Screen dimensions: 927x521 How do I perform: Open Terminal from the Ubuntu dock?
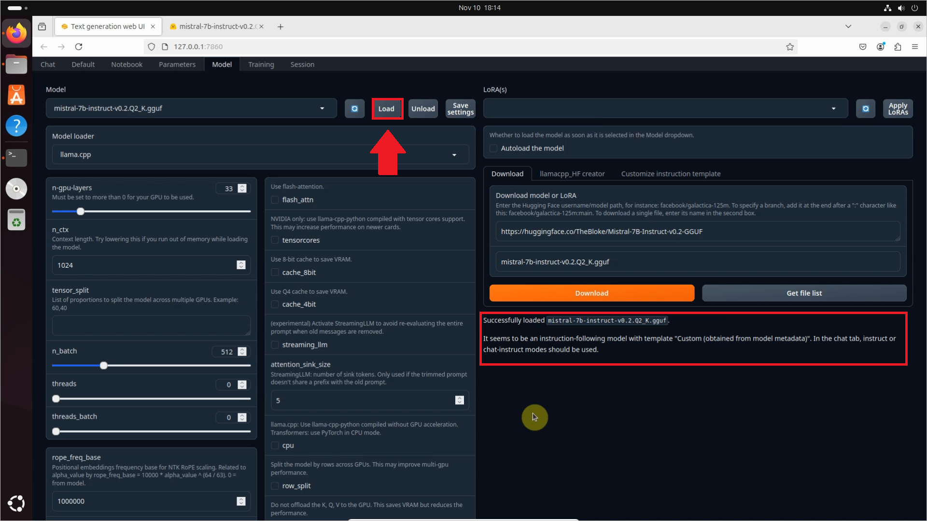pyautogui.click(x=16, y=157)
